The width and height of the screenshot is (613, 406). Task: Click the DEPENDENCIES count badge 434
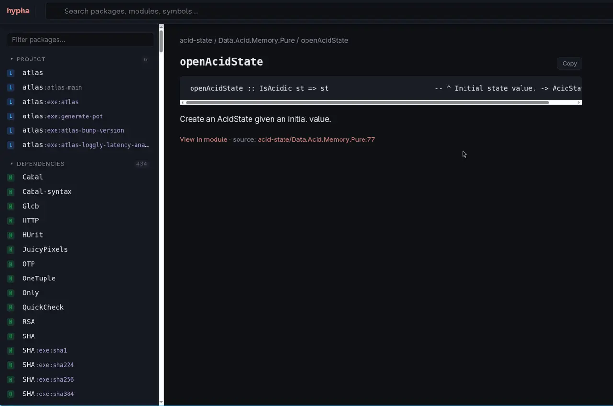141,164
